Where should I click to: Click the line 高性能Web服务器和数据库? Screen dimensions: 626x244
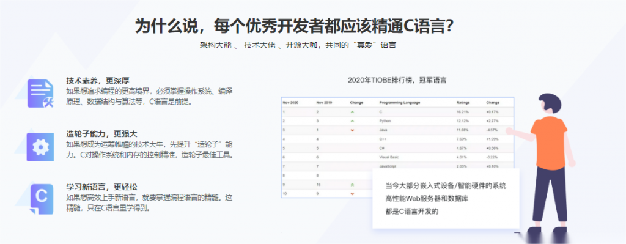tap(426, 199)
